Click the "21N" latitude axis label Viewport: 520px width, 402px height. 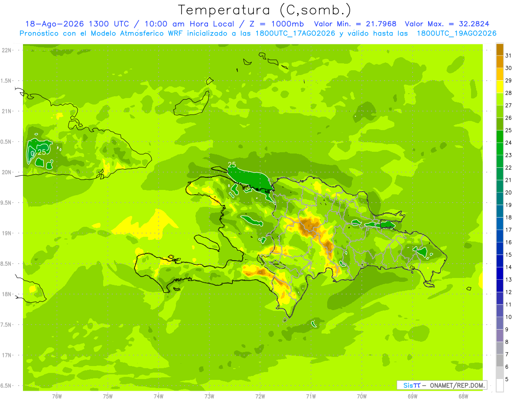pos(7,111)
